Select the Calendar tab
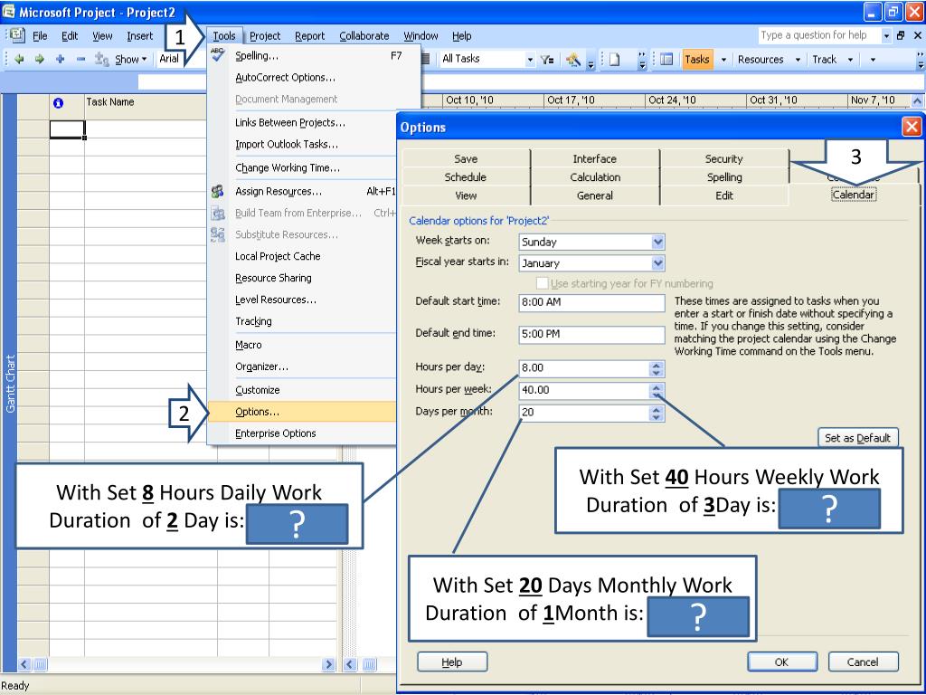The image size is (926, 695). coord(854,195)
